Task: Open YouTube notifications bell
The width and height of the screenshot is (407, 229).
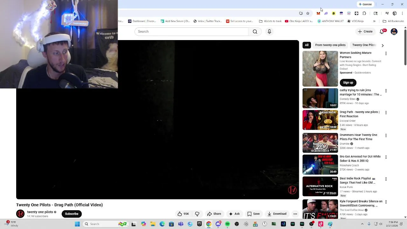Action: point(383,31)
